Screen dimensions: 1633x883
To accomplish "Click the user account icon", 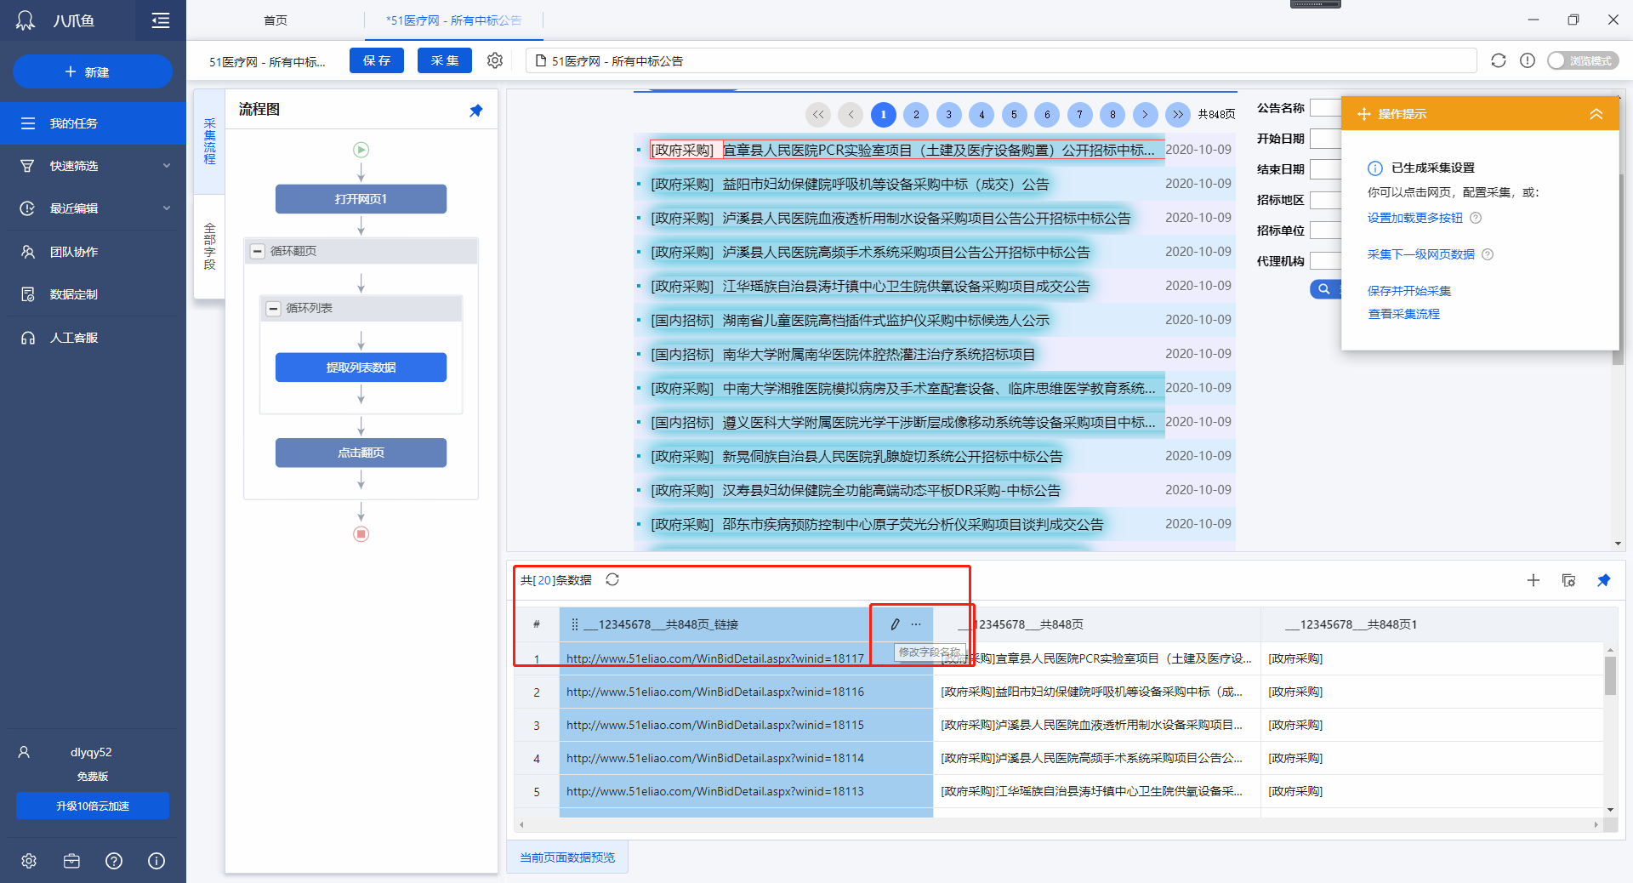I will point(24,752).
